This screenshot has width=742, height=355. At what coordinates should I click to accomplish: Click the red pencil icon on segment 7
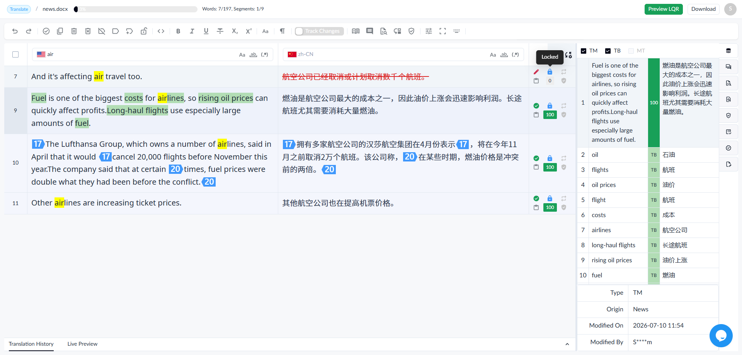536,72
